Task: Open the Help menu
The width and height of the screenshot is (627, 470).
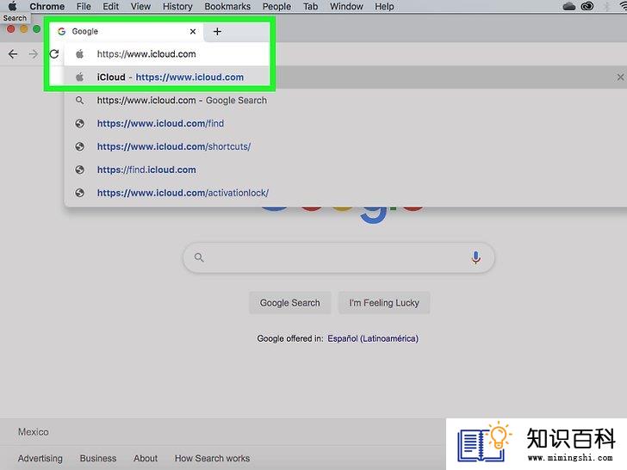Action: coord(384,6)
